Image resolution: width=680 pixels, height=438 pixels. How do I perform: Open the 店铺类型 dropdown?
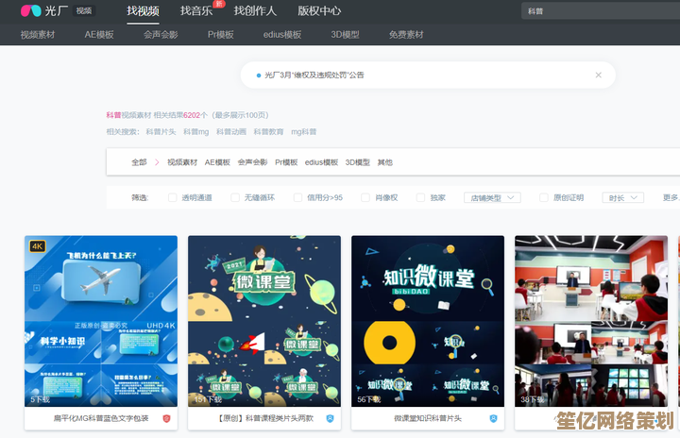tap(492, 198)
